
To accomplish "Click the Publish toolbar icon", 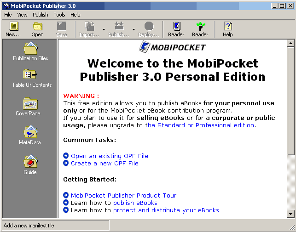I will [x=119, y=26].
